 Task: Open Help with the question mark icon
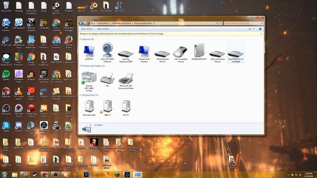[x=260, y=29]
